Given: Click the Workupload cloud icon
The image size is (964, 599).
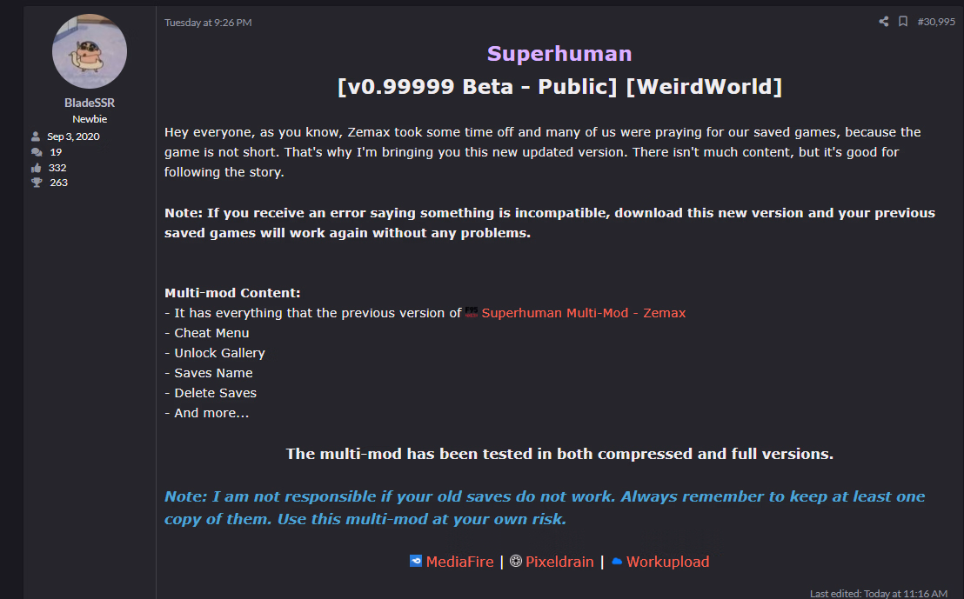Looking at the screenshot, I should point(617,562).
